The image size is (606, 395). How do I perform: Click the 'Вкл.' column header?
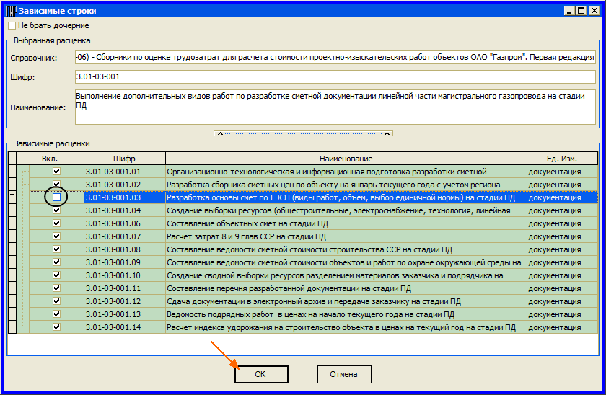[x=49, y=159]
